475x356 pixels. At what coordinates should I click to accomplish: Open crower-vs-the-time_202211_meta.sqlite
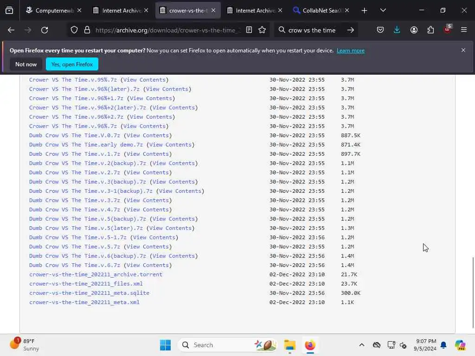coord(89,293)
